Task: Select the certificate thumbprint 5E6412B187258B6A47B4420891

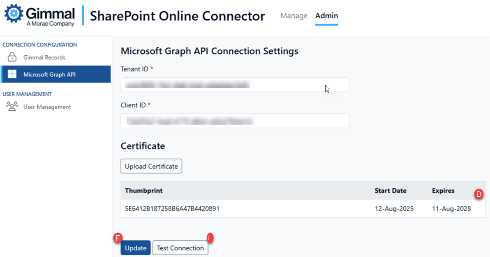Action: [172, 209]
